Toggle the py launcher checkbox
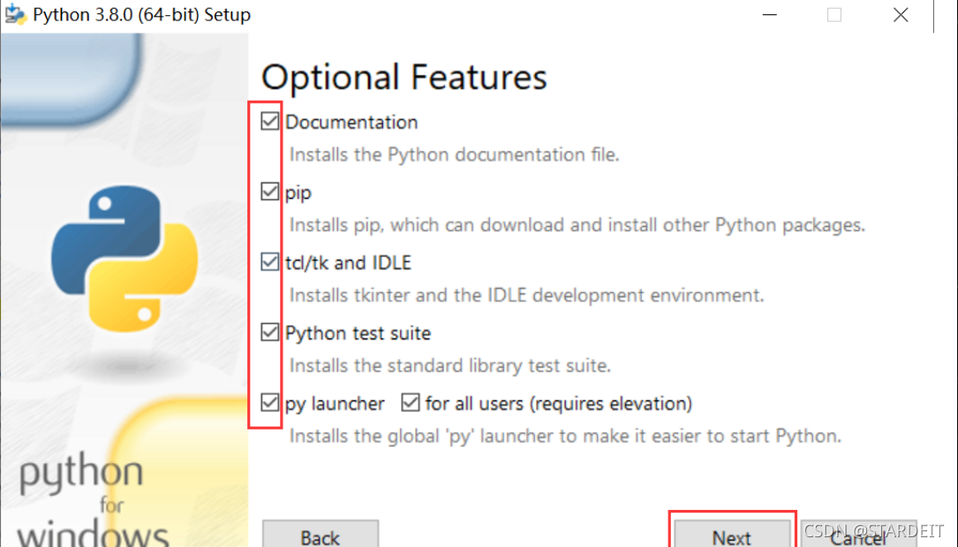958x547 pixels. click(269, 402)
